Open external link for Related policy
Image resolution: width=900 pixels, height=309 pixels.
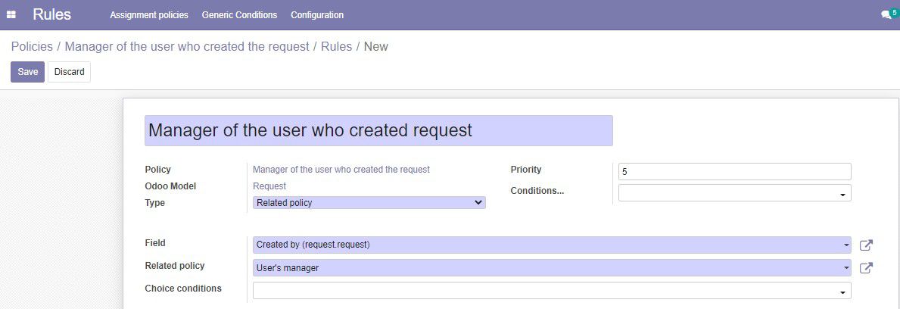866,267
